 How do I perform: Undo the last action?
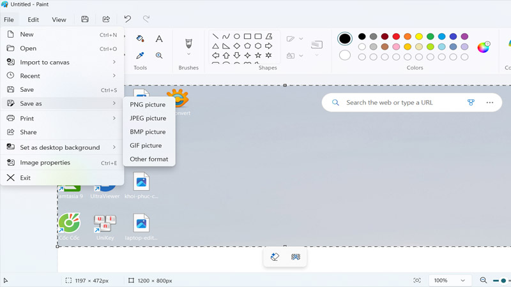128,19
